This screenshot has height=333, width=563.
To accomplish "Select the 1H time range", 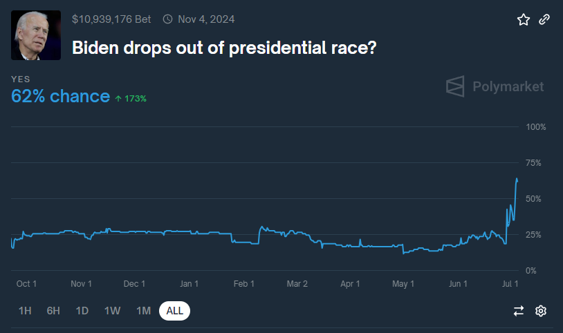I will [x=25, y=311].
